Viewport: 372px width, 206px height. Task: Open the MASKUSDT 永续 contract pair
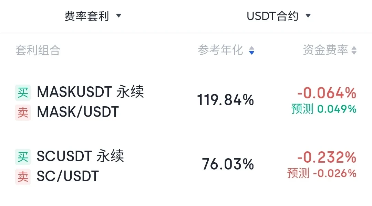coord(90,92)
